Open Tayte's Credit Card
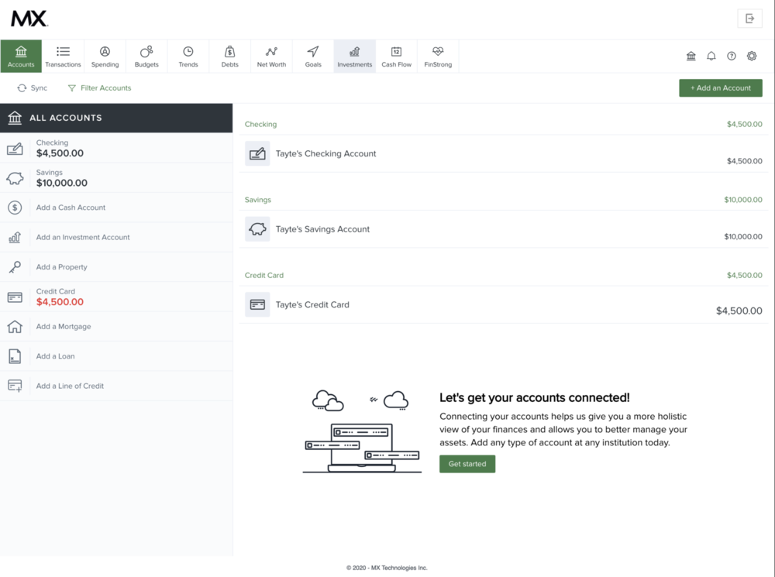Screen dimensions: 775x577 pyautogui.click(x=504, y=305)
